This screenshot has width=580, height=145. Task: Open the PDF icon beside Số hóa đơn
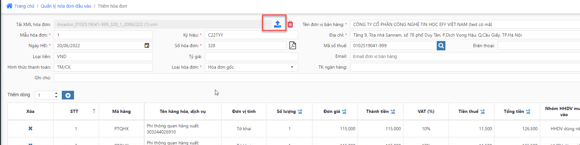coord(293,46)
